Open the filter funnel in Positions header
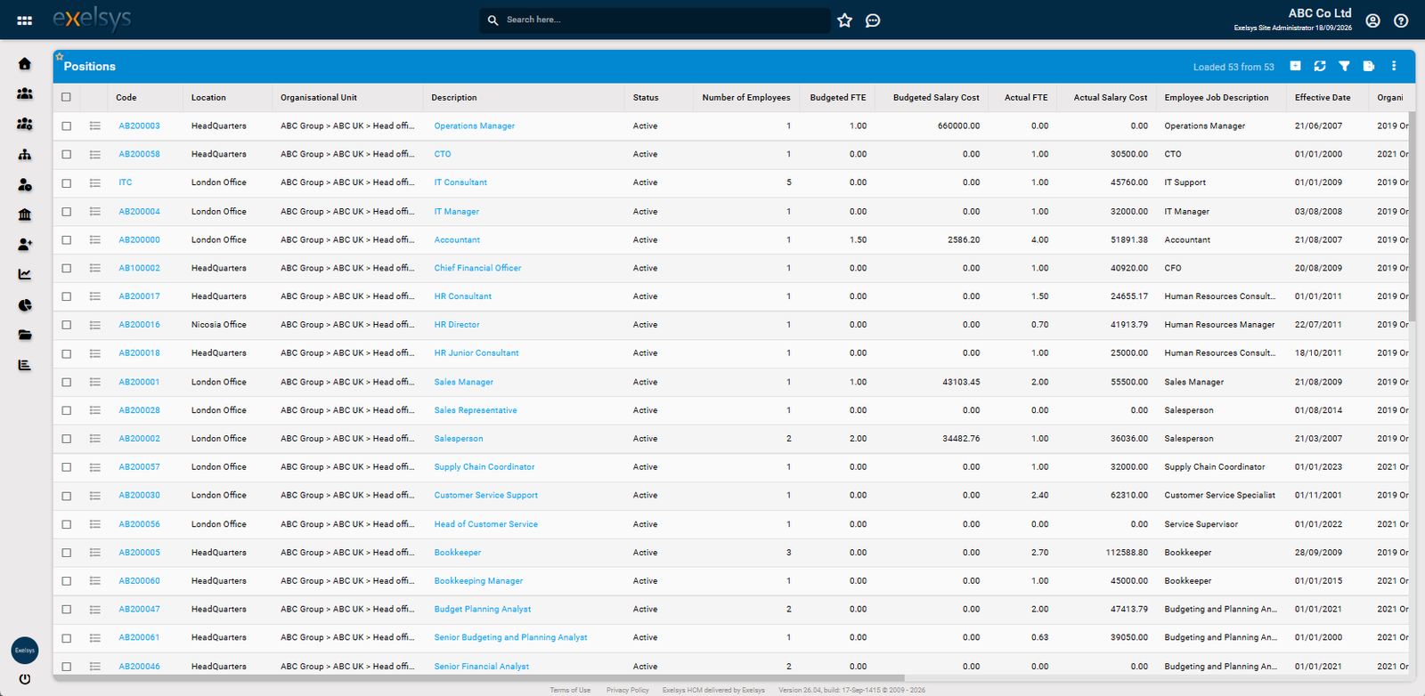The image size is (1425, 696). 1345,66
